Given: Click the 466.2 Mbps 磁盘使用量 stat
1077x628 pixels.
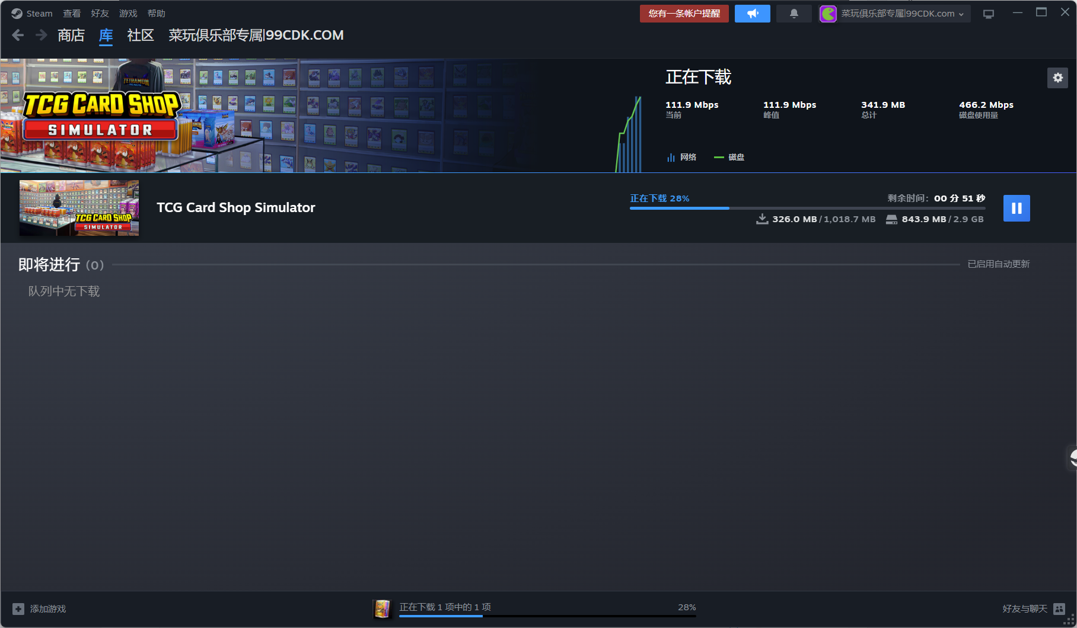Looking at the screenshot, I should (986, 109).
